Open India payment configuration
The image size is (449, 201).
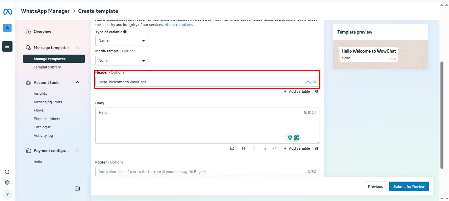[x=37, y=162]
